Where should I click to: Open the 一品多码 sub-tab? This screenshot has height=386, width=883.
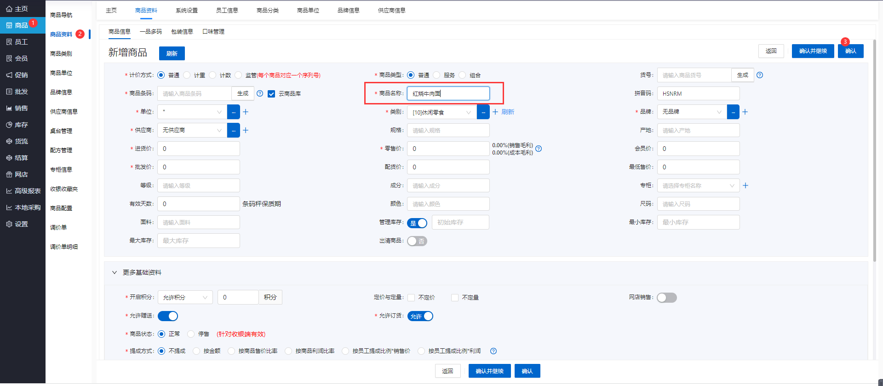[x=151, y=31]
